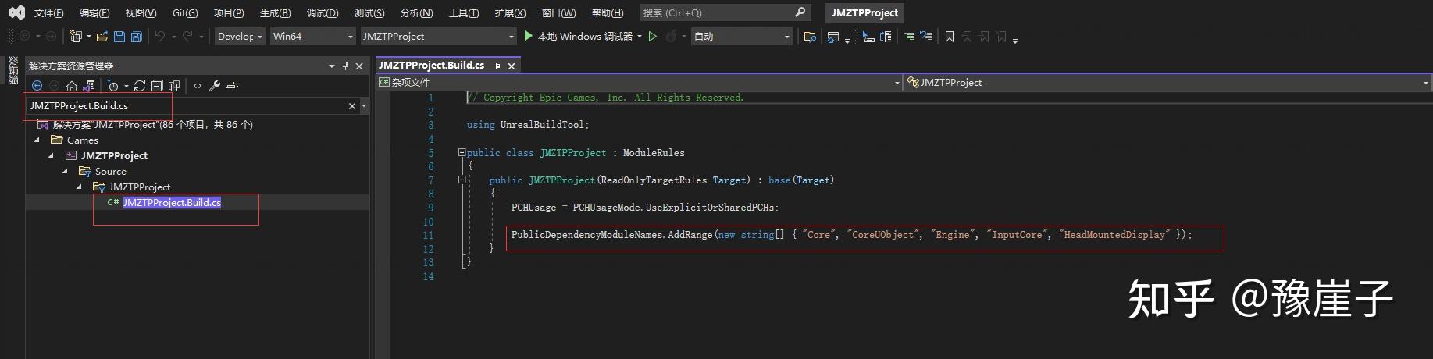Start 本地 Windows 调试器 debugging
The width and height of the screenshot is (1433, 359).
pos(578,36)
